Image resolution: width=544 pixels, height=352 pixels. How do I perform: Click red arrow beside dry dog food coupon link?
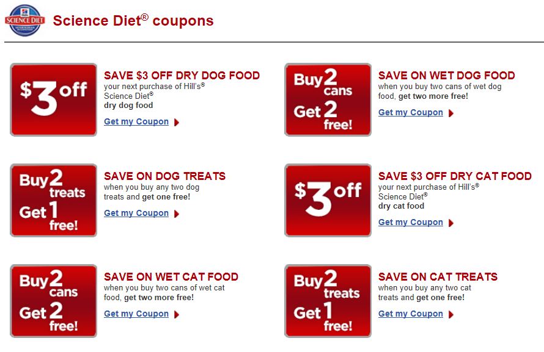point(177,123)
